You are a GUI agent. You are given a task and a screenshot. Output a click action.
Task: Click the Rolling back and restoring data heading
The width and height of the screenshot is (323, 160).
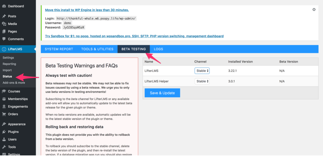74,127
